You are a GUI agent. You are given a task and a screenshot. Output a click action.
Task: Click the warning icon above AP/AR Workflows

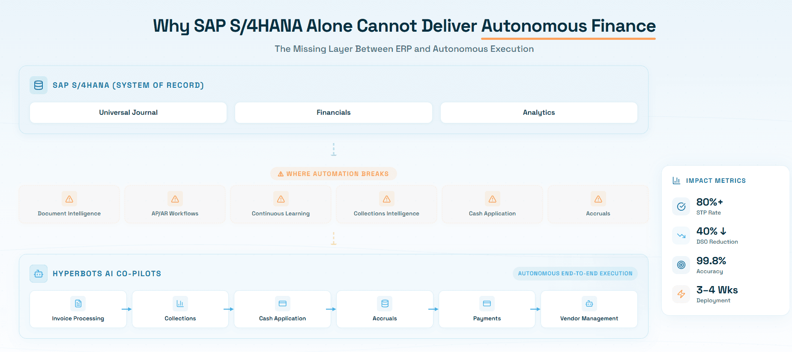click(x=175, y=199)
